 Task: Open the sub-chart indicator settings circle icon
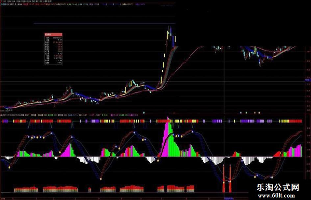pos(1,115)
